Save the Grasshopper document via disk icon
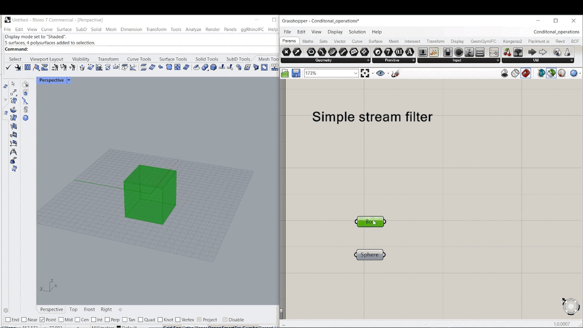 (296, 73)
